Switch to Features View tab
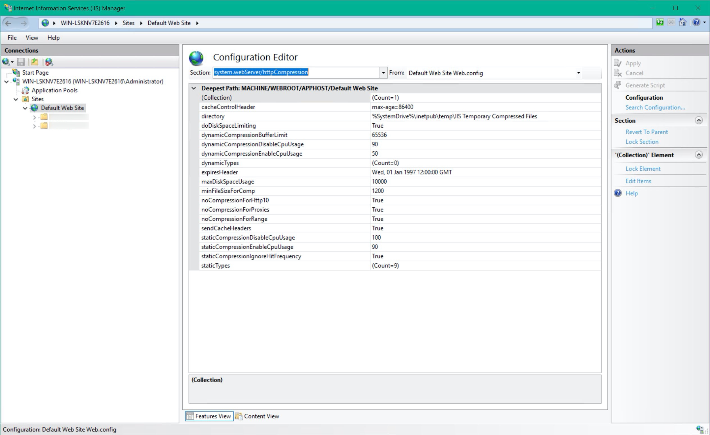The image size is (710, 435). click(x=209, y=416)
